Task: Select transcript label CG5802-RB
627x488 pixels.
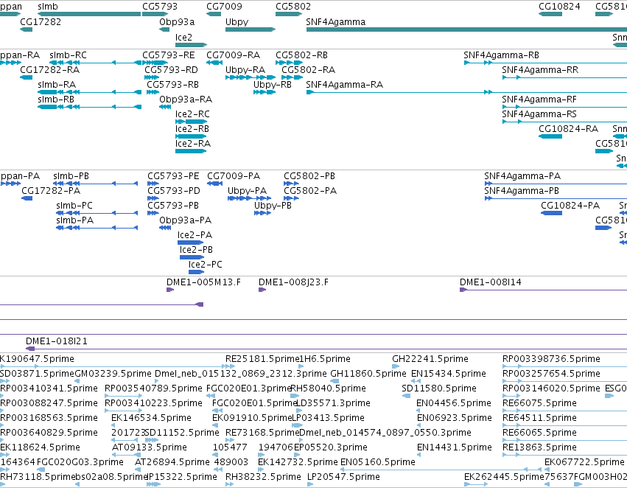Action: pyautogui.click(x=301, y=55)
